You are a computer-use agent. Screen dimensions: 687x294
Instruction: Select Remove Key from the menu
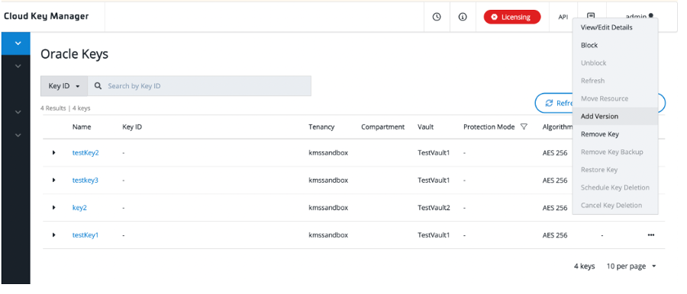point(614,134)
